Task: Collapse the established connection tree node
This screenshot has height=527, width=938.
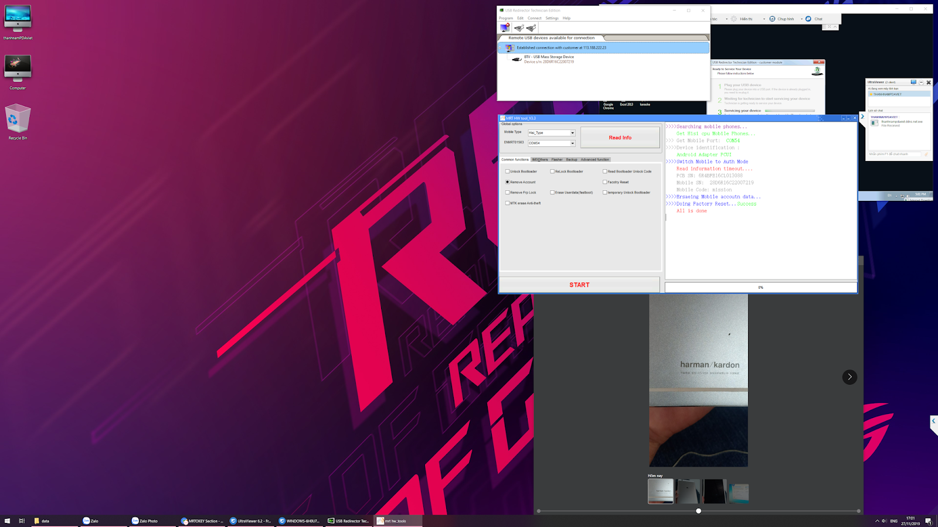Action: 501,48
